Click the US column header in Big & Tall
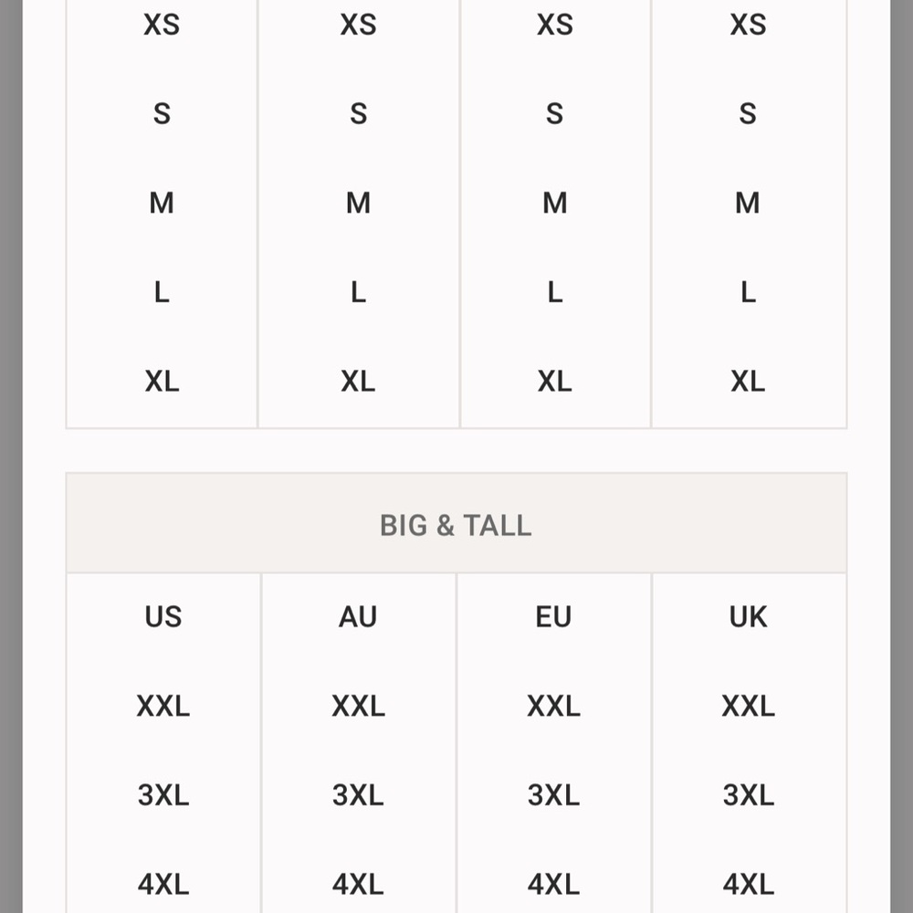The height and width of the screenshot is (913, 913). 163,616
